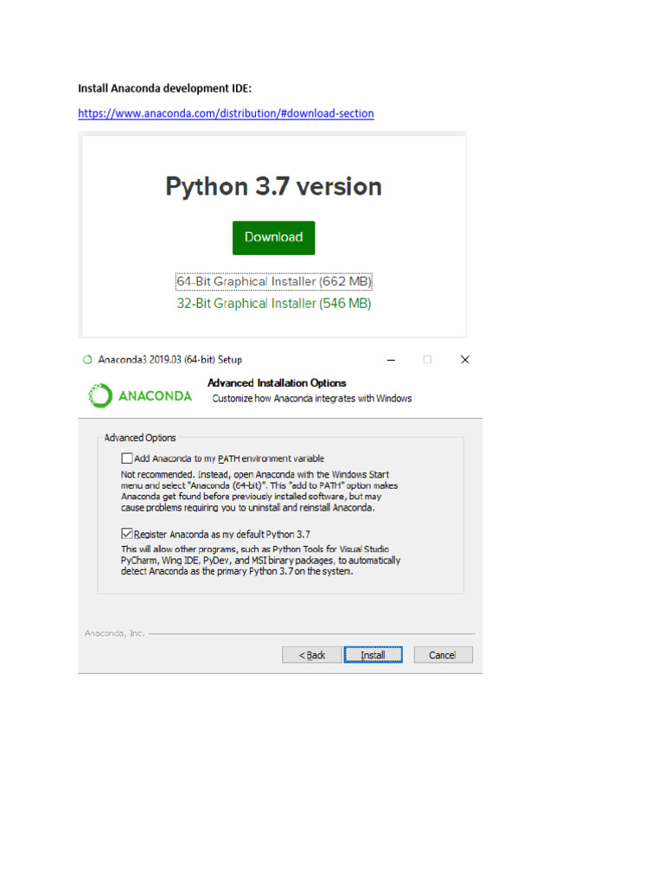The height and width of the screenshot is (886, 664).
Task: Click the 'Not recommended' PATH warning text
Action: [x=259, y=491]
